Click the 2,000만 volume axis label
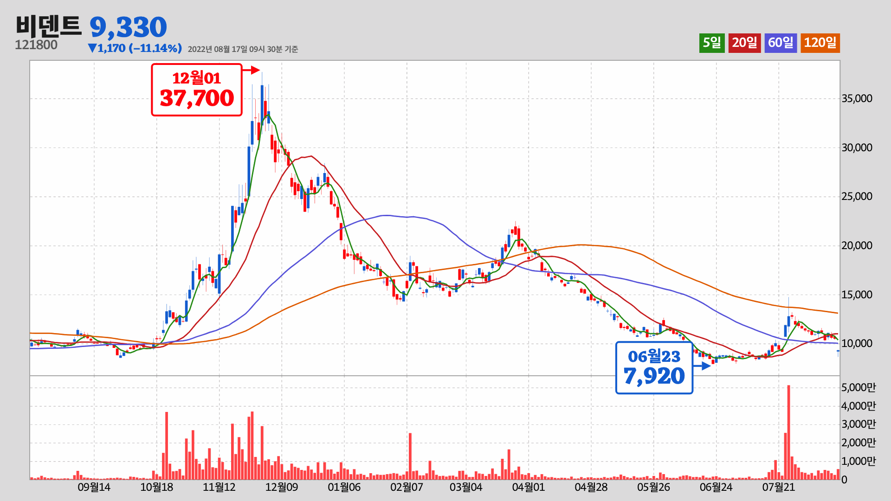This screenshot has height=501, width=891. tap(859, 443)
